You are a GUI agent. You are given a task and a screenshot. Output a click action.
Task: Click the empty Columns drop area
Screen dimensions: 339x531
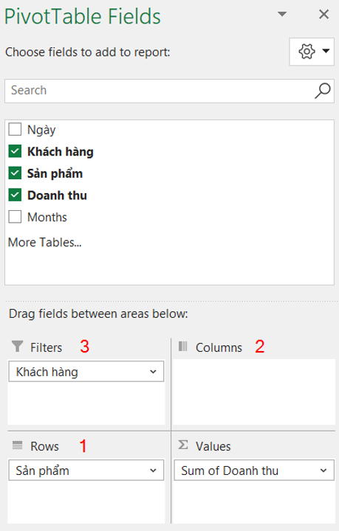coord(254,392)
